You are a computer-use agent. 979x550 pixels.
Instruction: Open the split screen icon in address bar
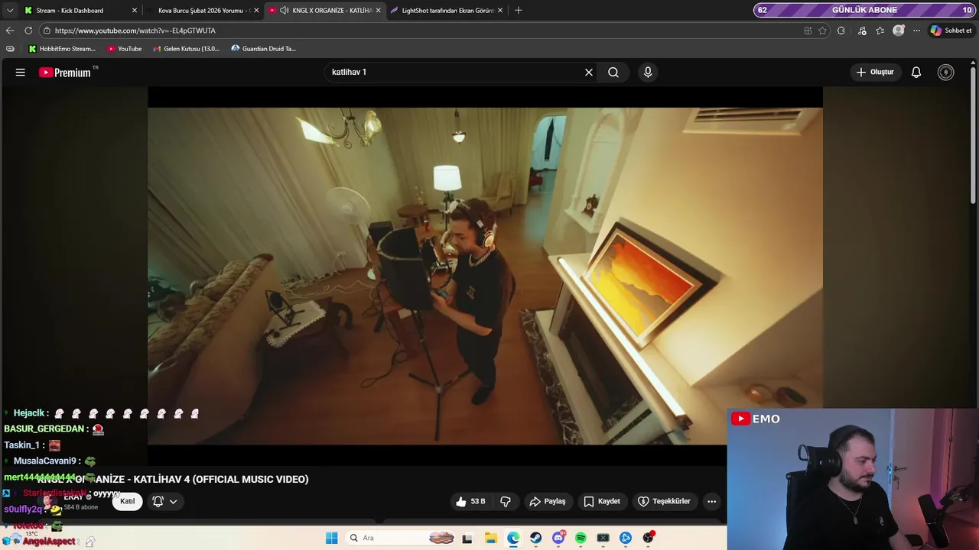808,31
